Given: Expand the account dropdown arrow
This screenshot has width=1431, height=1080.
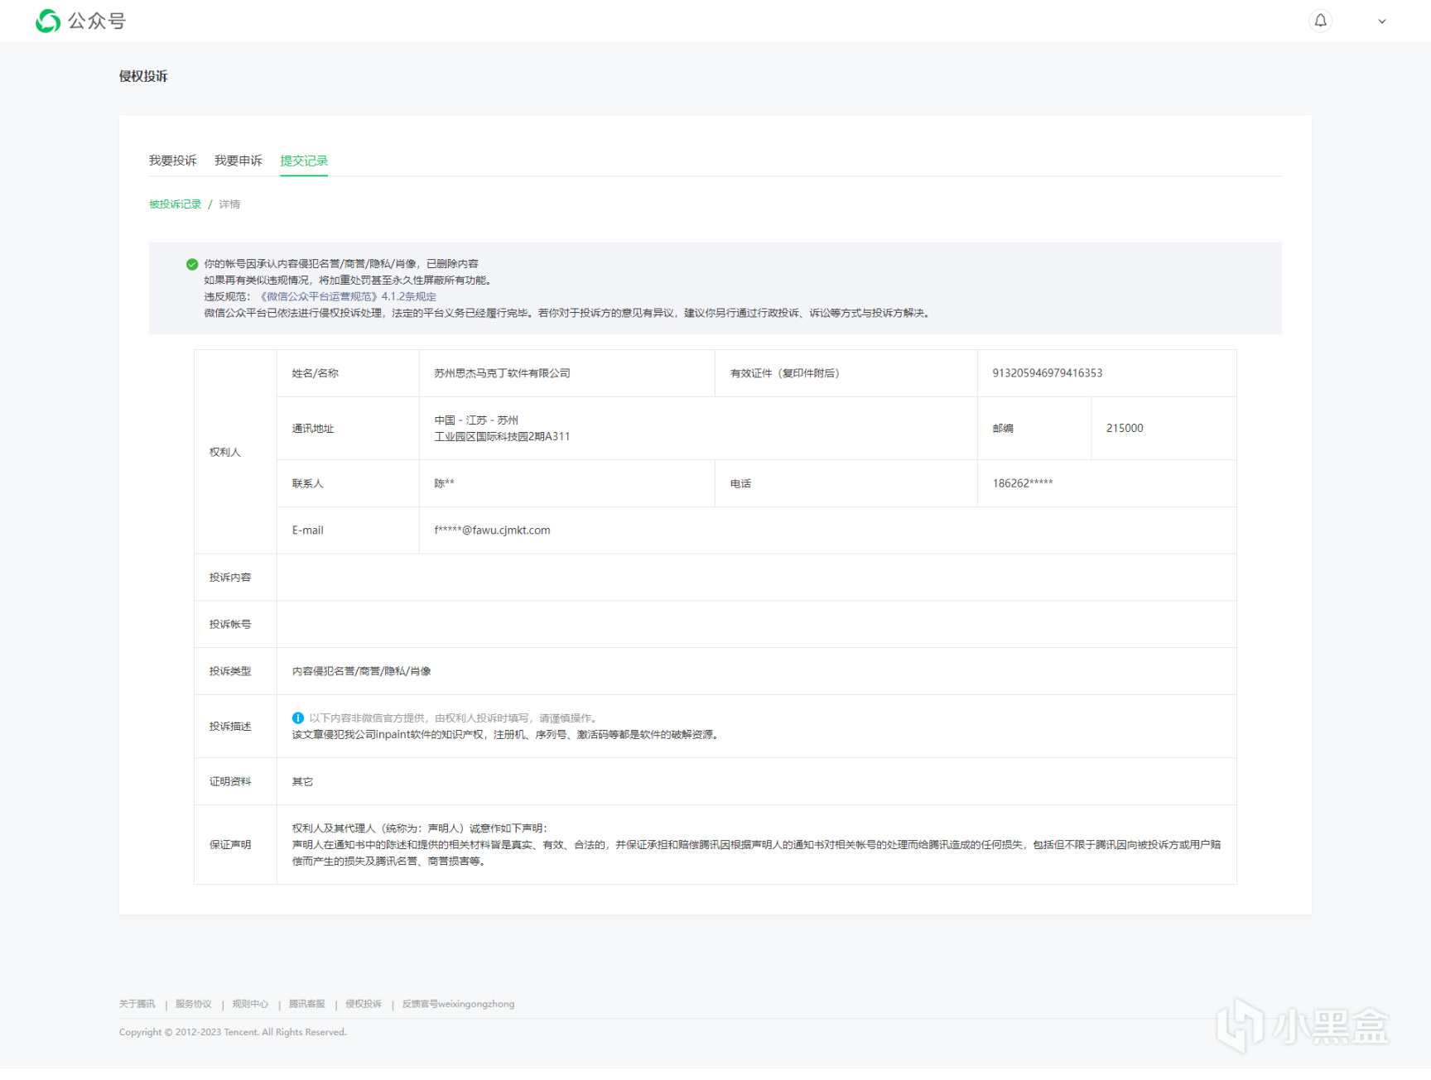Looking at the screenshot, I should (1382, 22).
